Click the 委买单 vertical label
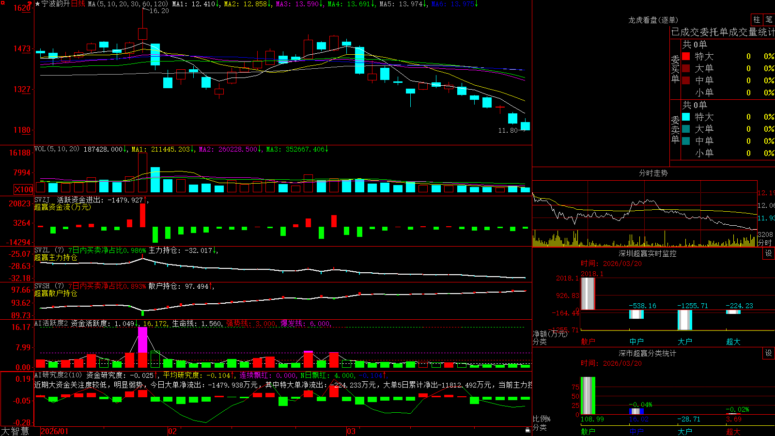 click(675, 69)
